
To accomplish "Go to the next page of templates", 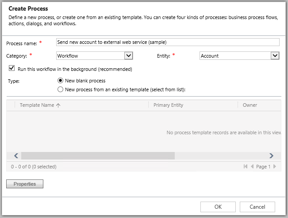I will click(275, 167).
